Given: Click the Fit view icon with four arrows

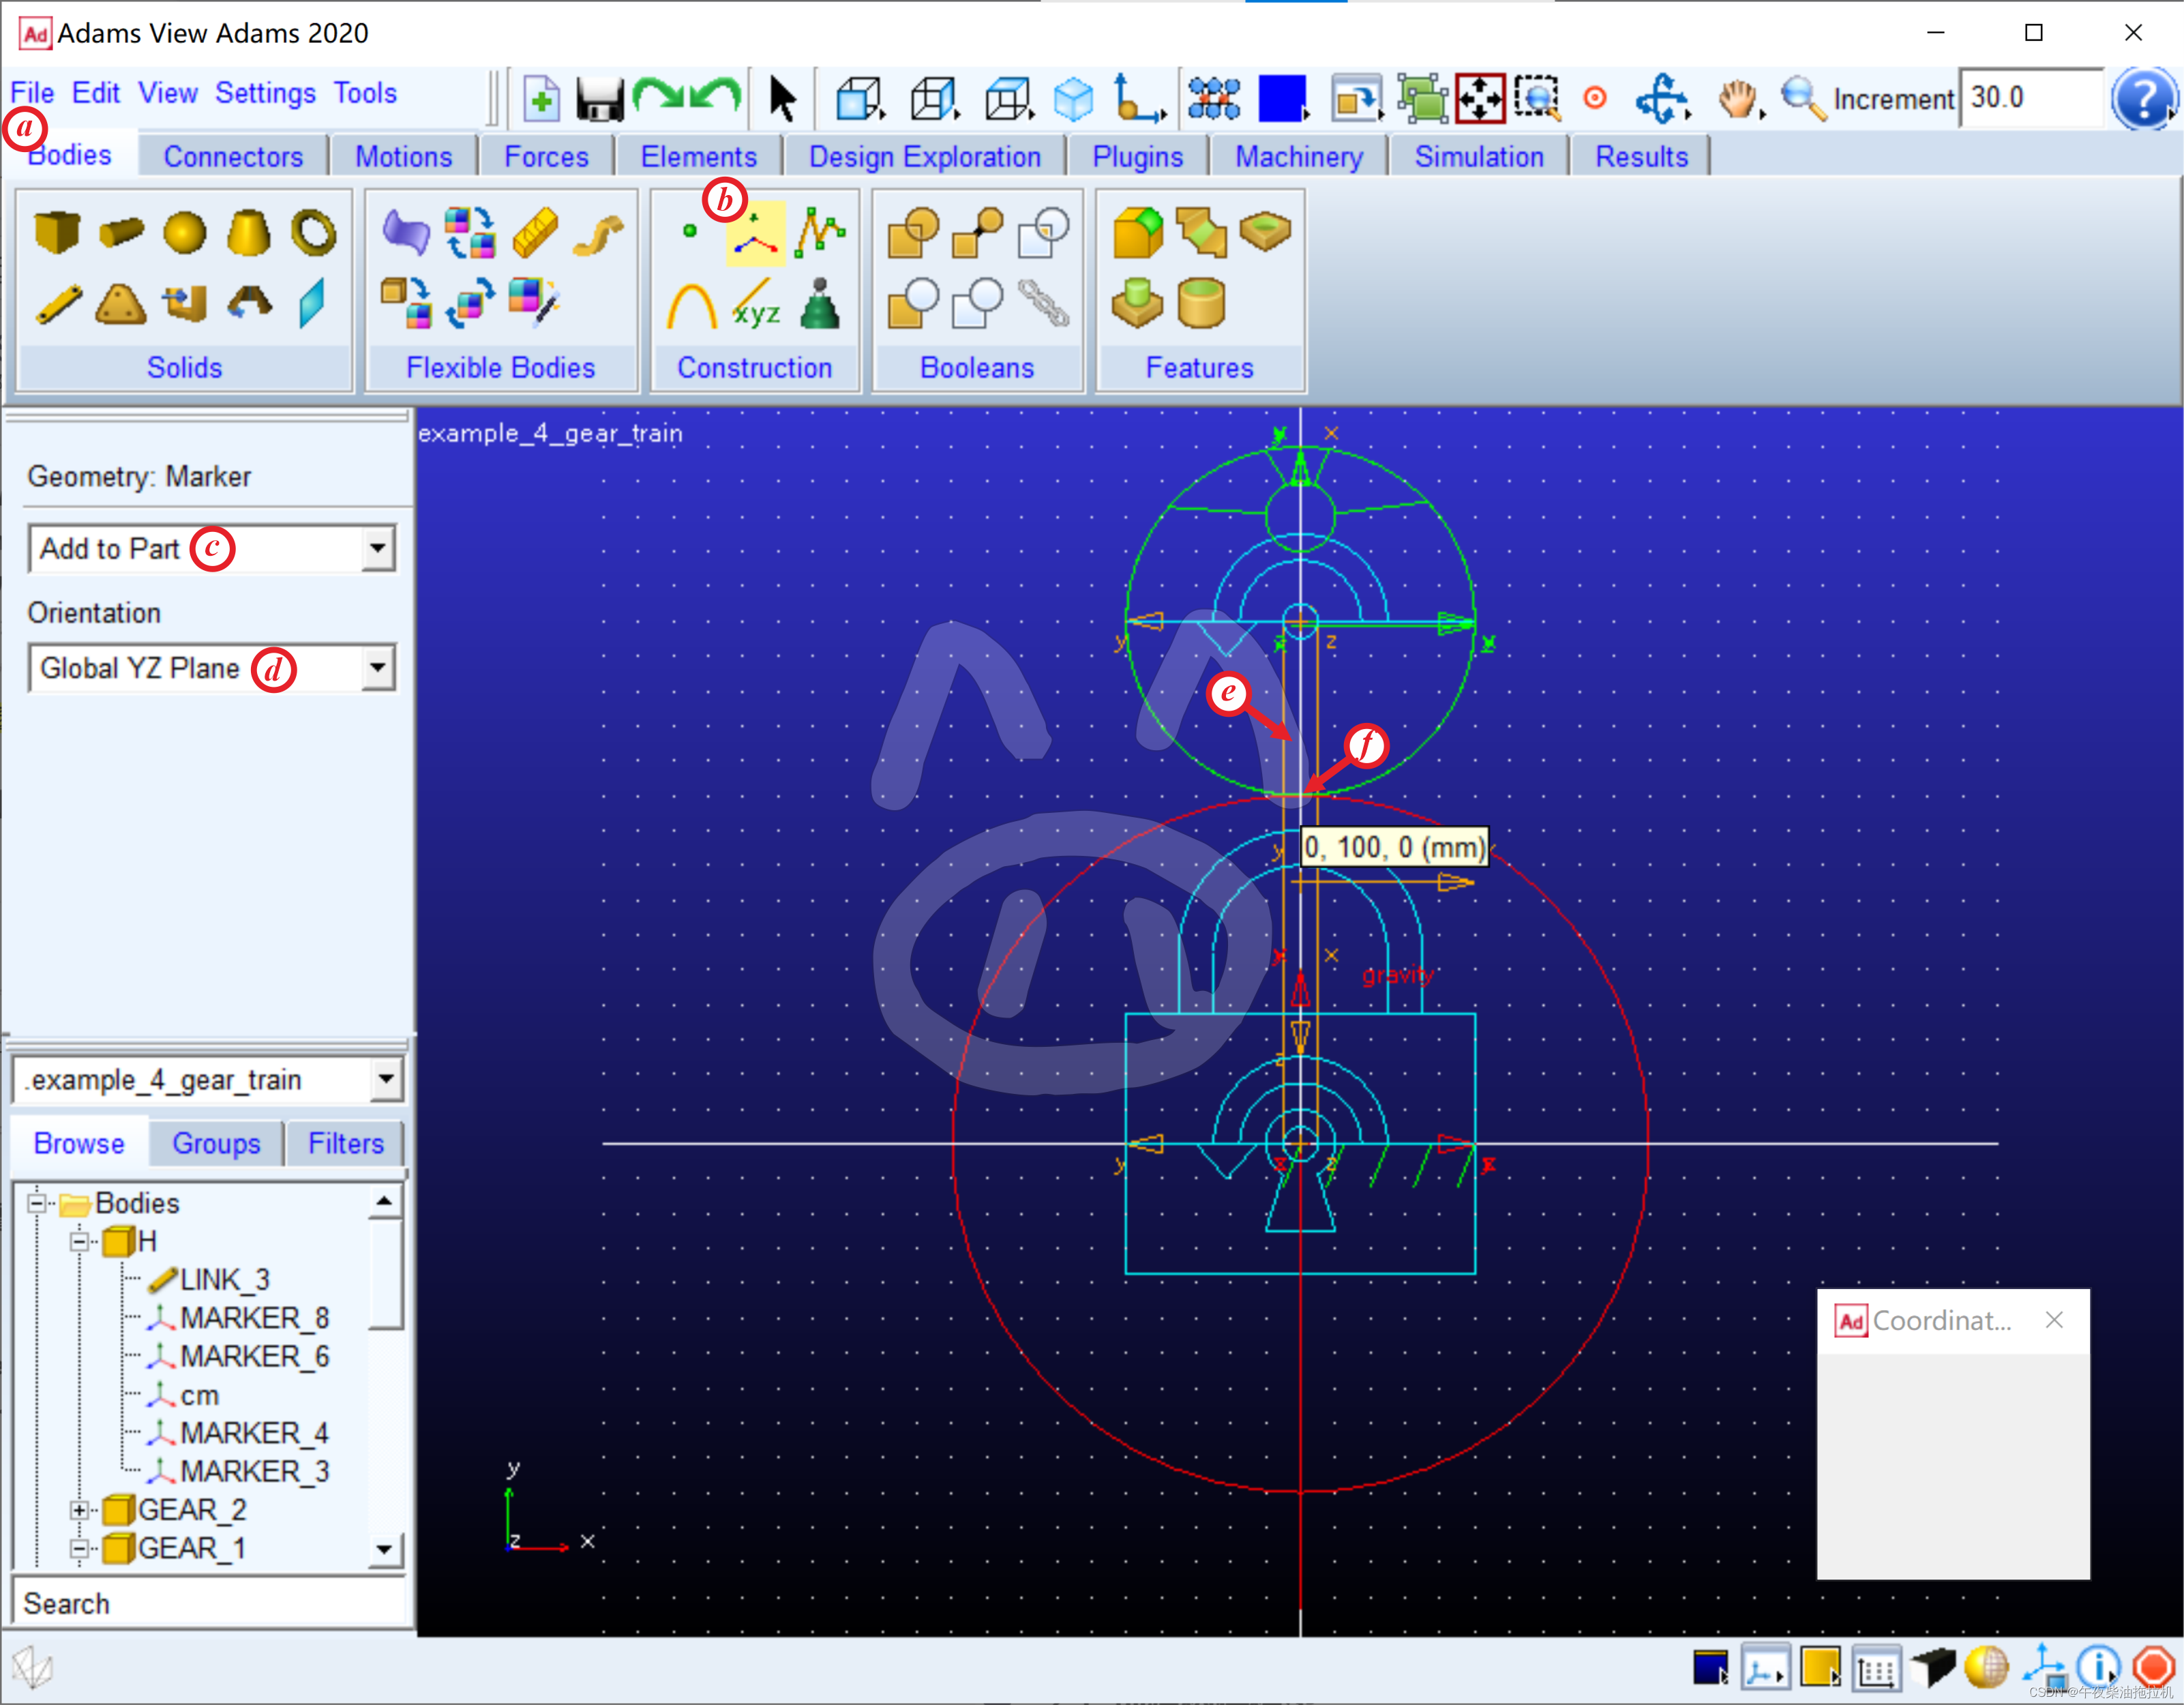Looking at the screenshot, I should tap(1480, 99).
